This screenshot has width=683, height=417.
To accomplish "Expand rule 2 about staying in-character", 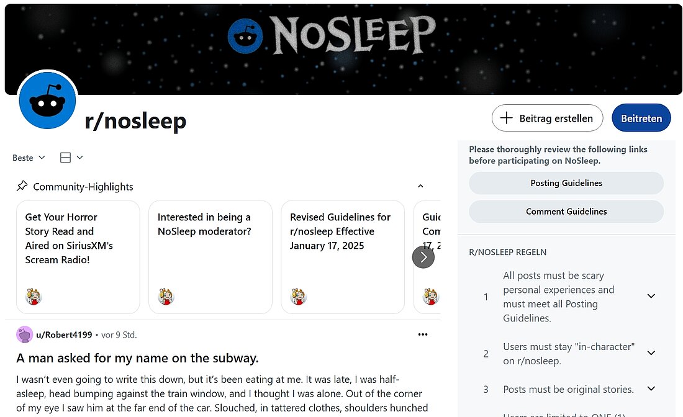I will coord(651,353).
